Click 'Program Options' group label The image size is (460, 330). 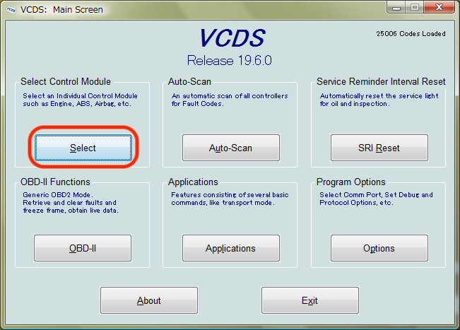point(351,182)
